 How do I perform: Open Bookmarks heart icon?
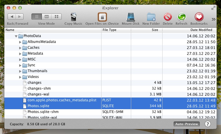(x=199, y=17)
